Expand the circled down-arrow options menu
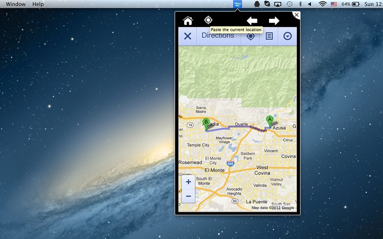The height and width of the screenshot is (239, 383). [x=288, y=36]
